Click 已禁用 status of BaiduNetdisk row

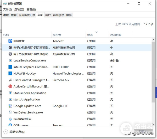[91, 119]
